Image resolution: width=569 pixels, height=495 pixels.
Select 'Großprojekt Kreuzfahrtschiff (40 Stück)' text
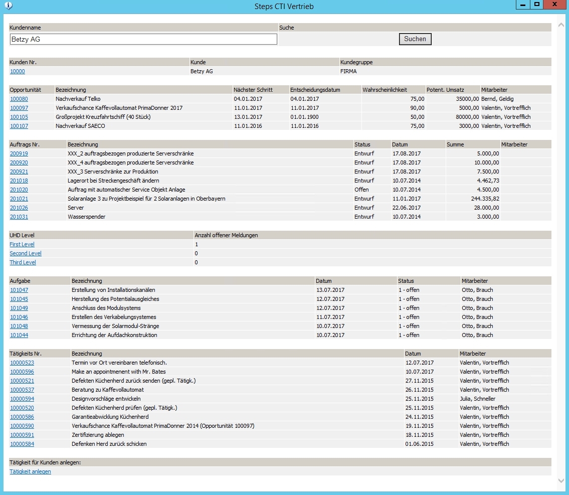(103, 117)
